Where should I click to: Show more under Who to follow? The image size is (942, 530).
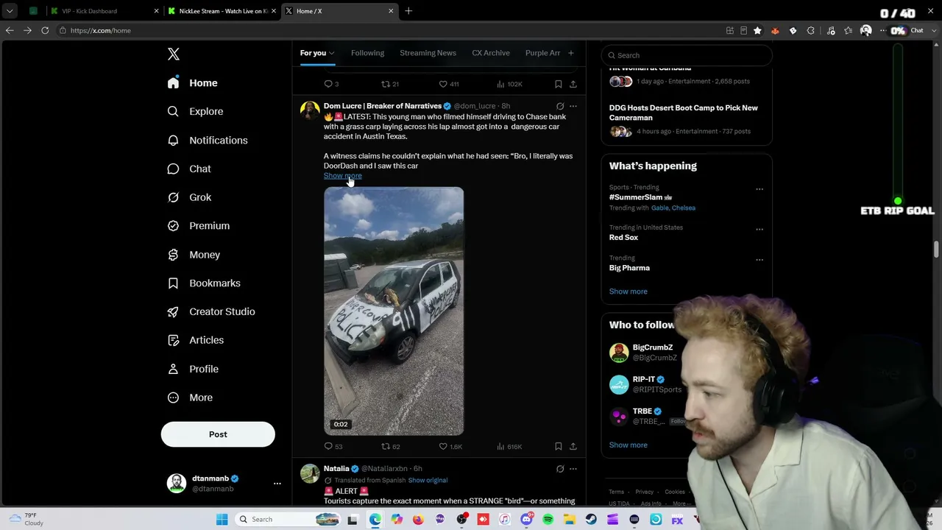pyautogui.click(x=628, y=445)
